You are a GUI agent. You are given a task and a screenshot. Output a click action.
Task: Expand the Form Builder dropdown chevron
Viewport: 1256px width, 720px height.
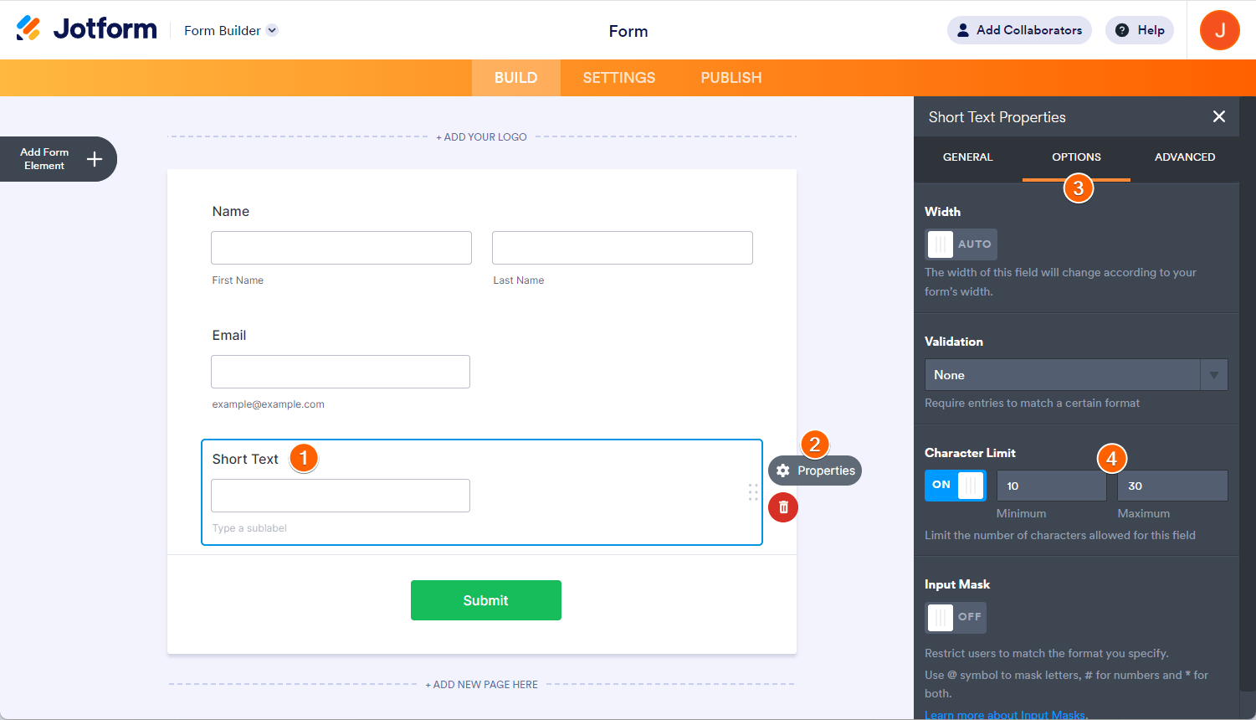272,31
